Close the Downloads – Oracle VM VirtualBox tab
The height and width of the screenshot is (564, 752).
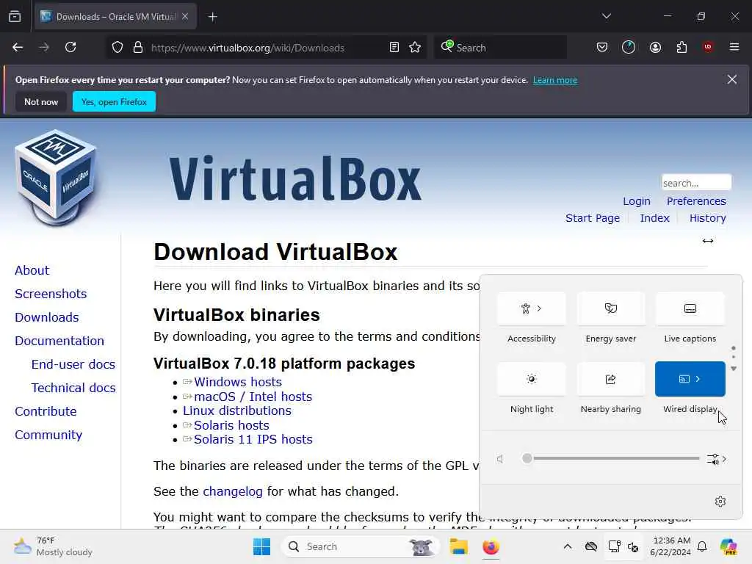coord(185,16)
